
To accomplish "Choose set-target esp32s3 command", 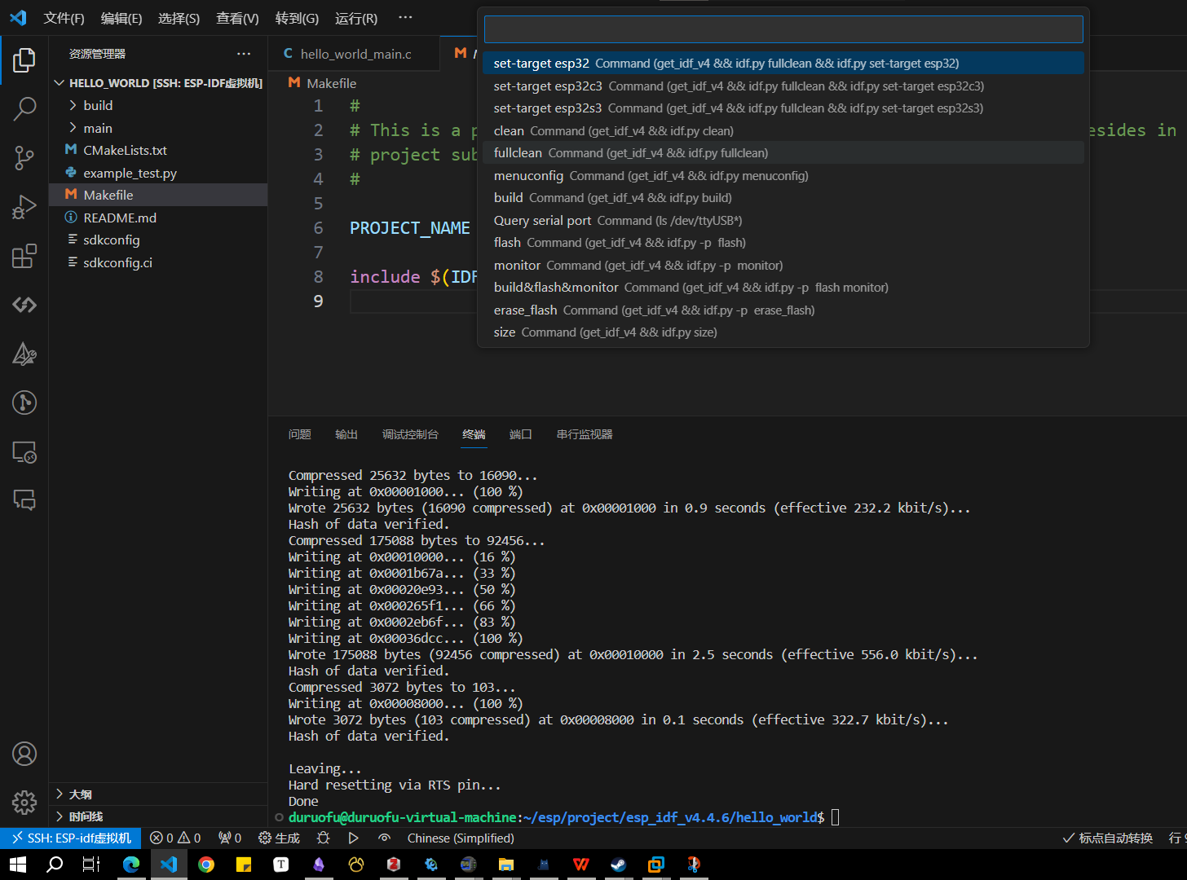I will click(783, 108).
